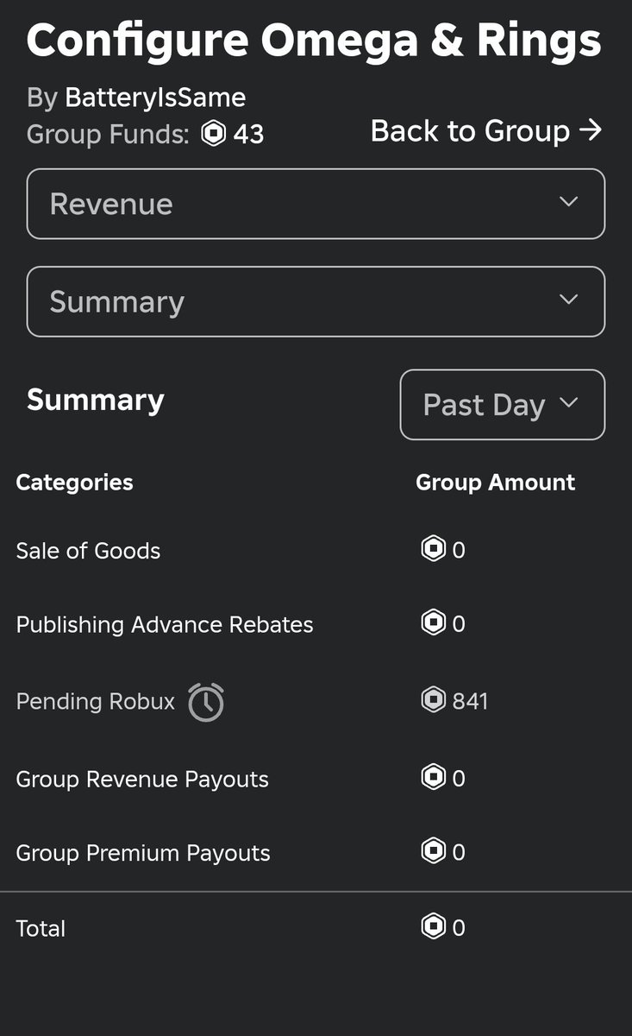Click the Robux icon in Total row

click(x=433, y=927)
